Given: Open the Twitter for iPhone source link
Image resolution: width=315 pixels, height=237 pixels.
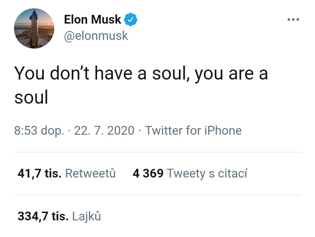Looking at the screenshot, I should (193, 130).
